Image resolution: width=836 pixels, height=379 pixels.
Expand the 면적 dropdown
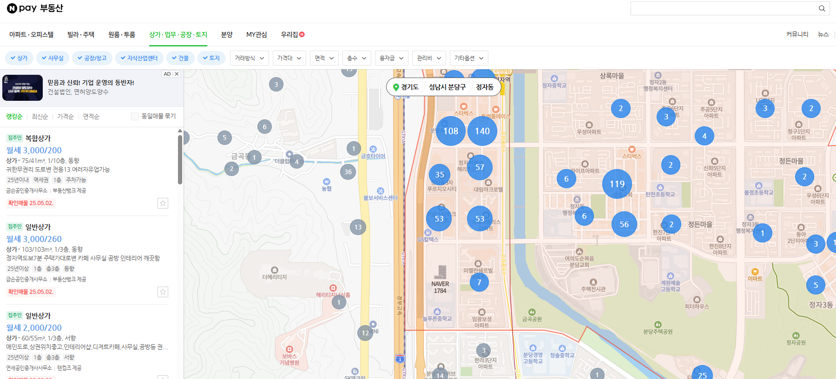(x=324, y=58)
